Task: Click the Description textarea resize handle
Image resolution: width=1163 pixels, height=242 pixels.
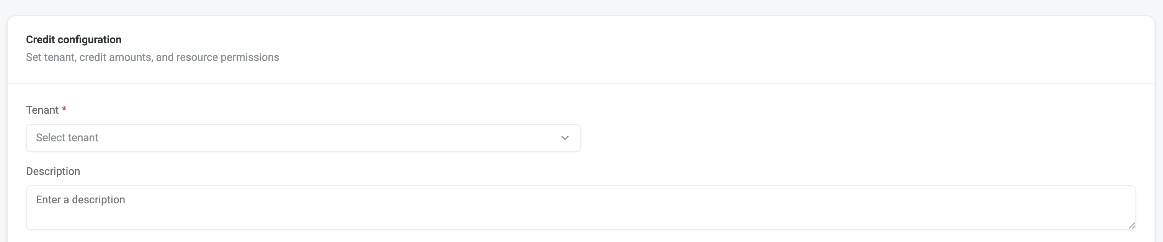Action: (x=1131, y=225)
